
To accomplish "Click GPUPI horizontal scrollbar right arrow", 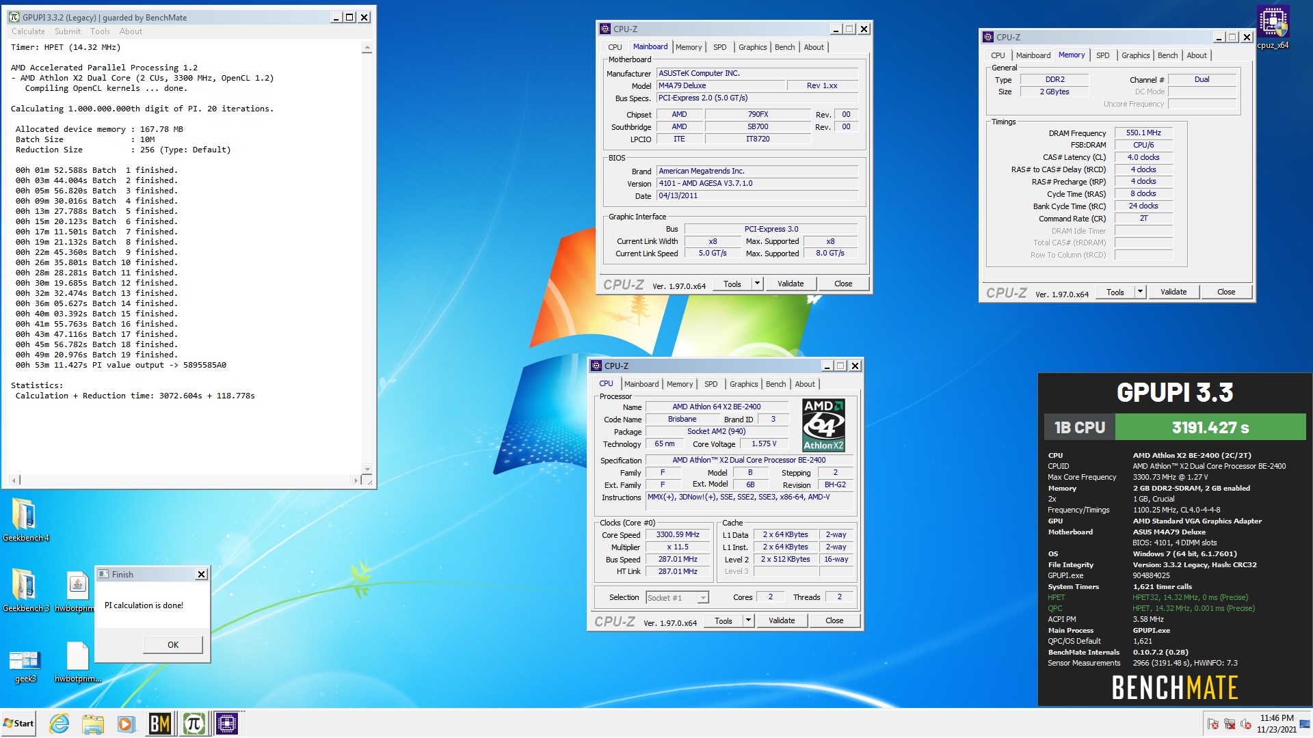I will (355, 480).
